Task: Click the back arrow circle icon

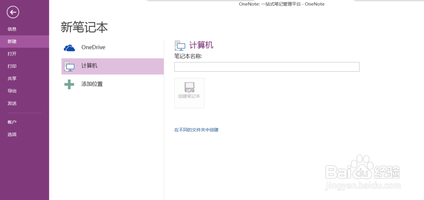Action: pyautogui.click(x=13, y=12)
